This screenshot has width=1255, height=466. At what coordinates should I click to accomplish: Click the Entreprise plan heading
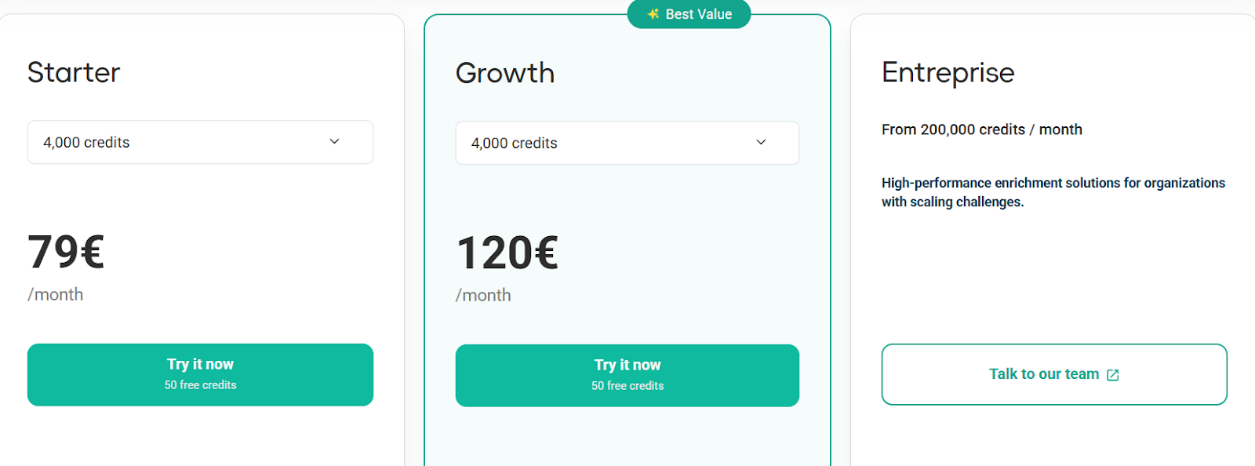948,72
